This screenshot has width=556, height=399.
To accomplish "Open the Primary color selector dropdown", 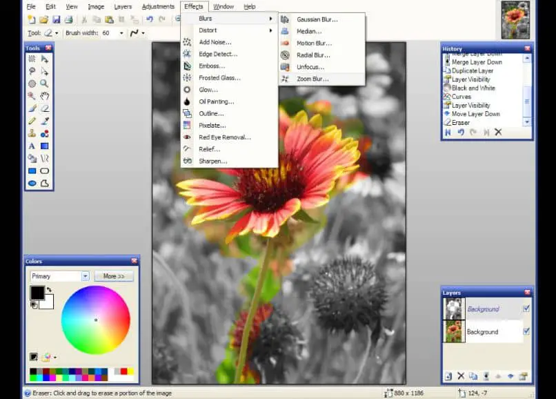I will 86,276.
